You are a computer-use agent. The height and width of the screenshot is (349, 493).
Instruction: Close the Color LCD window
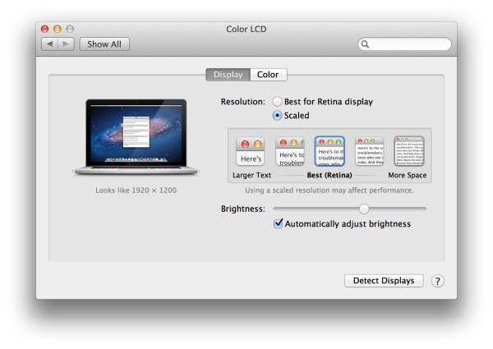coord(45,30)
